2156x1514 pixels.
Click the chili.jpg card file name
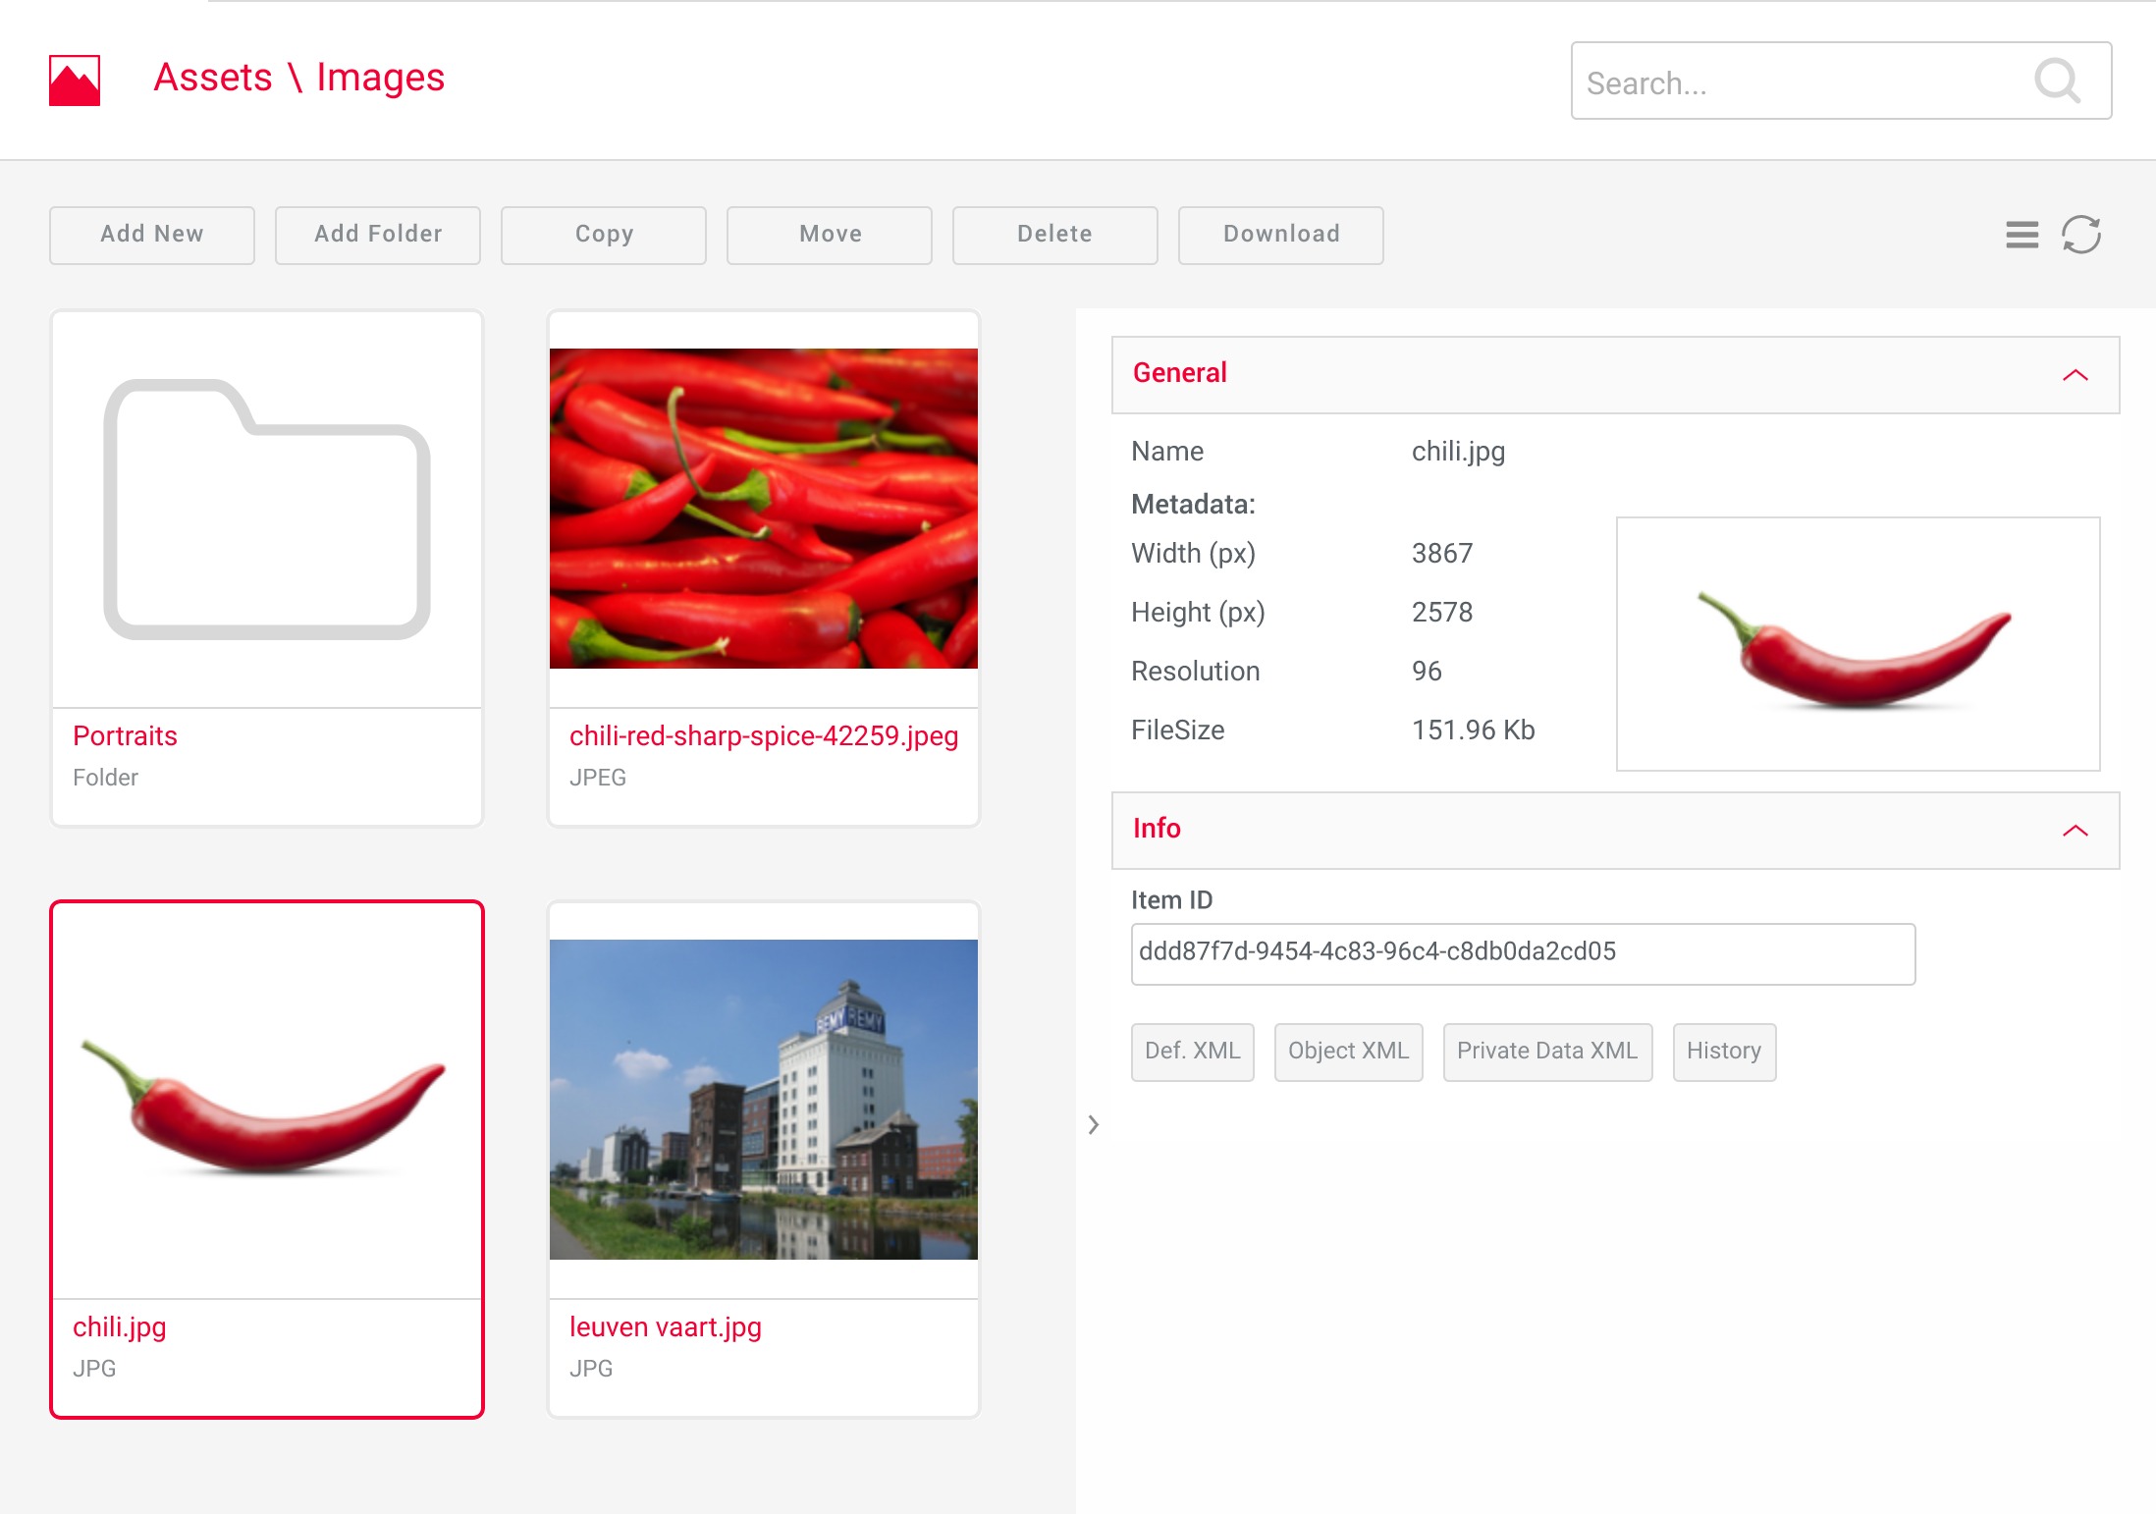point(120,1327)
